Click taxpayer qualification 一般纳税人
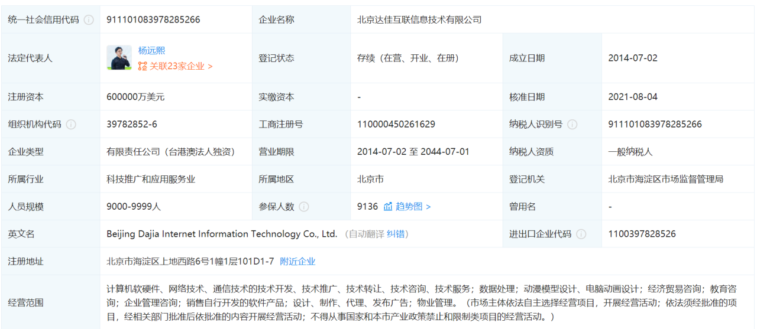 click(x=630, y=151)
